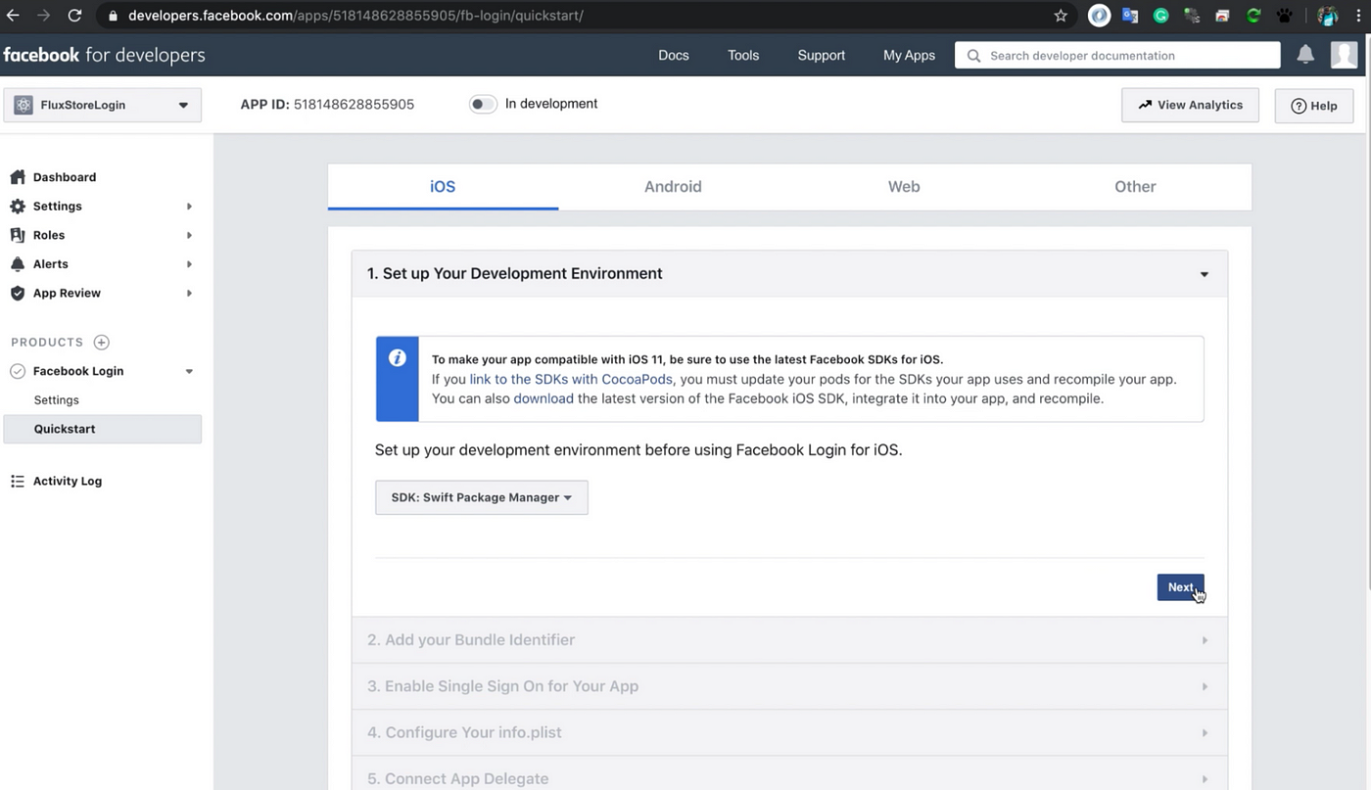This screenshot has height=790, width=1371.
Task: Click the Dashboard home icon
Action: pyautogui.click(x=17, y=177)
